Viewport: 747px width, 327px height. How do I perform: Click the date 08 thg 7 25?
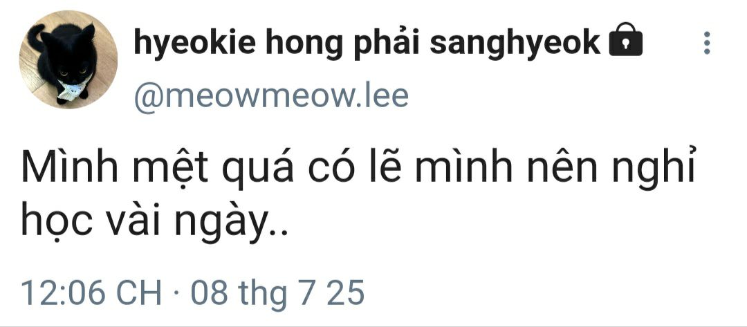click(x=278, y=294)
